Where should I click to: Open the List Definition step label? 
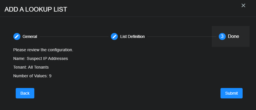click(x=132, y=36)
